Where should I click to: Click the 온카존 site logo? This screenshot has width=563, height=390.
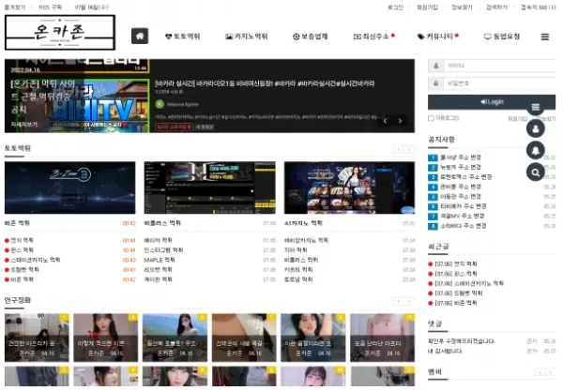tap(60, 32)
